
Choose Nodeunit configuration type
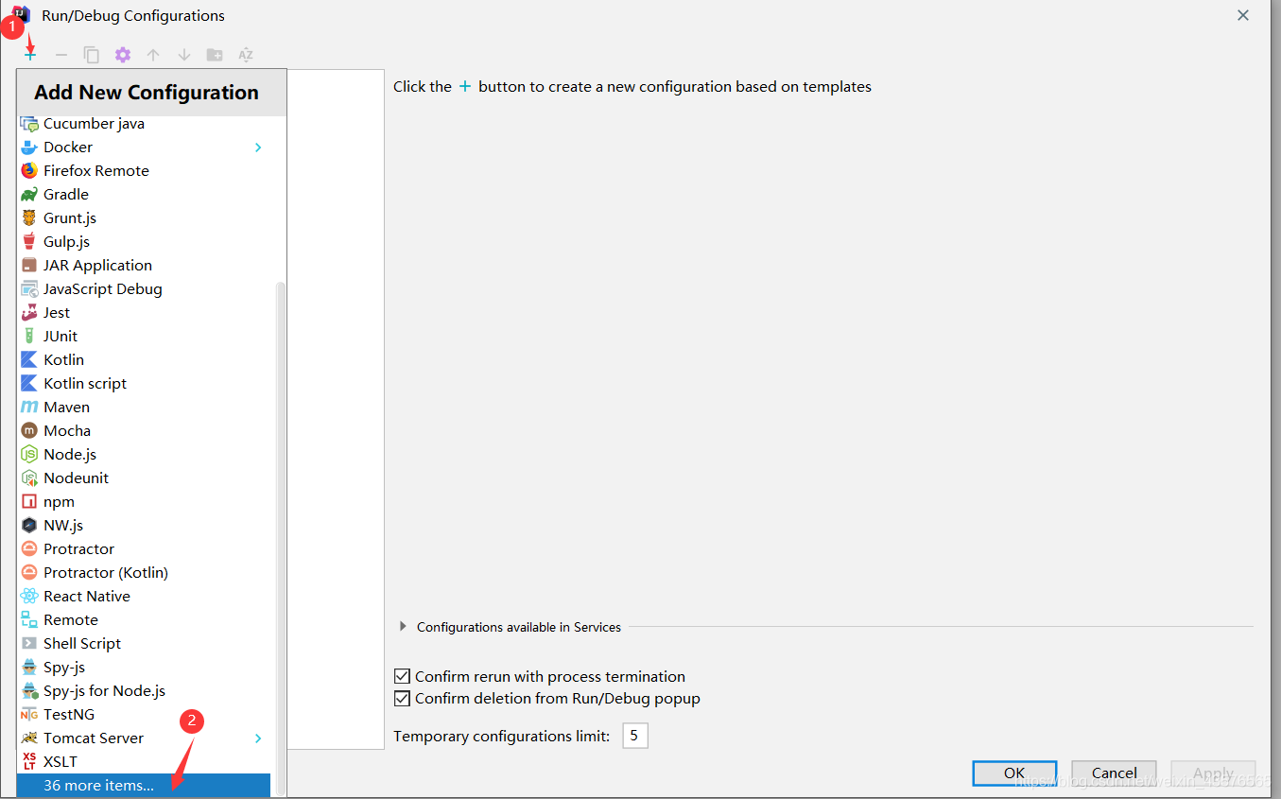click(x=144, y=478)
